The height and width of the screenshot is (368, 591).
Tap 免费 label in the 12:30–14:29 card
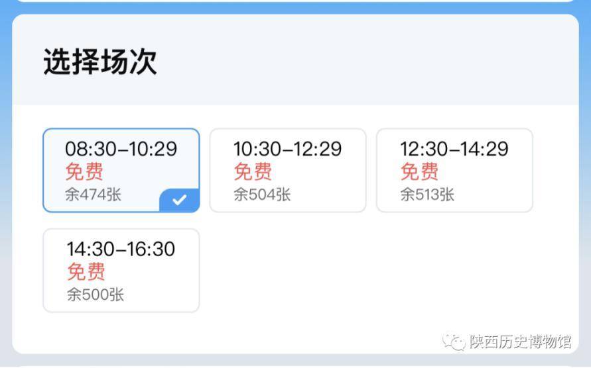[419, 172]
